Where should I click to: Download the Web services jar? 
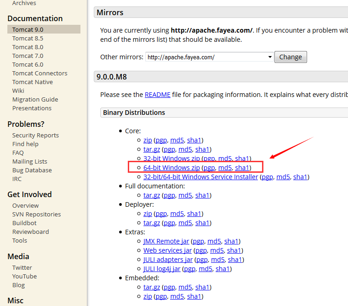tap(167, 250)
